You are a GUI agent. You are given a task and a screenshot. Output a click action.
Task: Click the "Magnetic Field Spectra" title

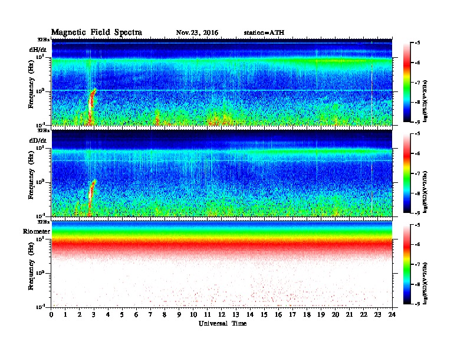pos(97,32)
